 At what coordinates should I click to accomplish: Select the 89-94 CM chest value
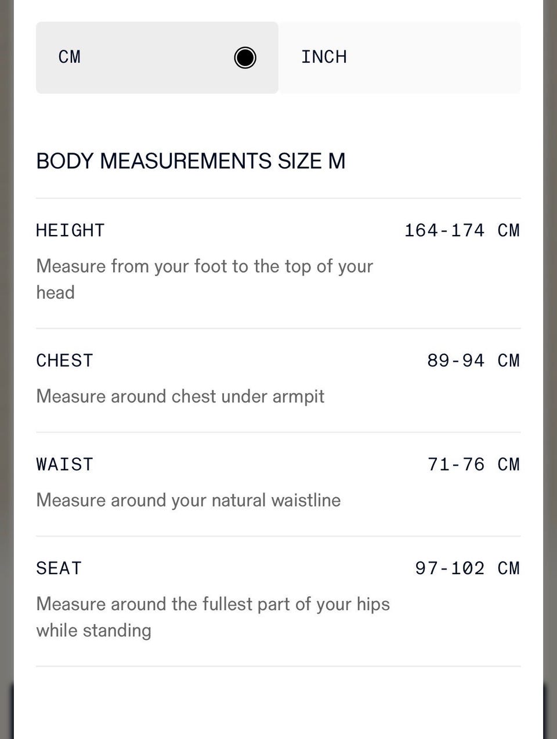473,360
